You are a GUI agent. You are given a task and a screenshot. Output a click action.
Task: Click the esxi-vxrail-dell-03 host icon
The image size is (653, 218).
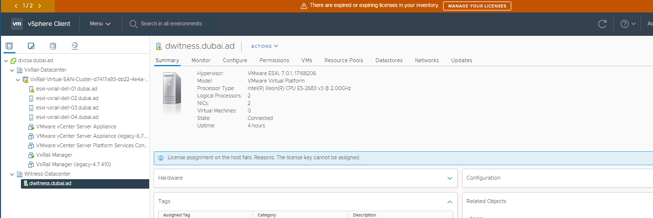(31, 108)
